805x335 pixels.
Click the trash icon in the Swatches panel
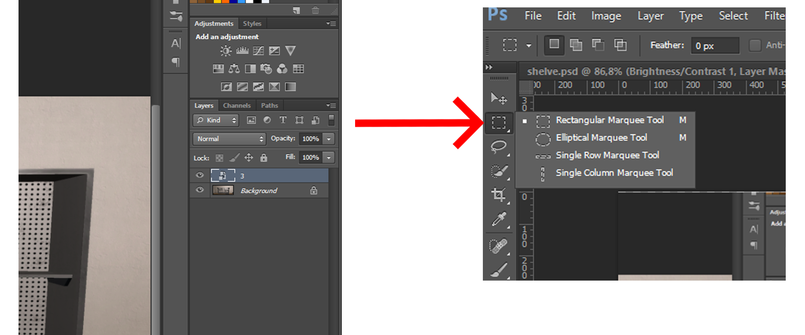coord(315,10)
